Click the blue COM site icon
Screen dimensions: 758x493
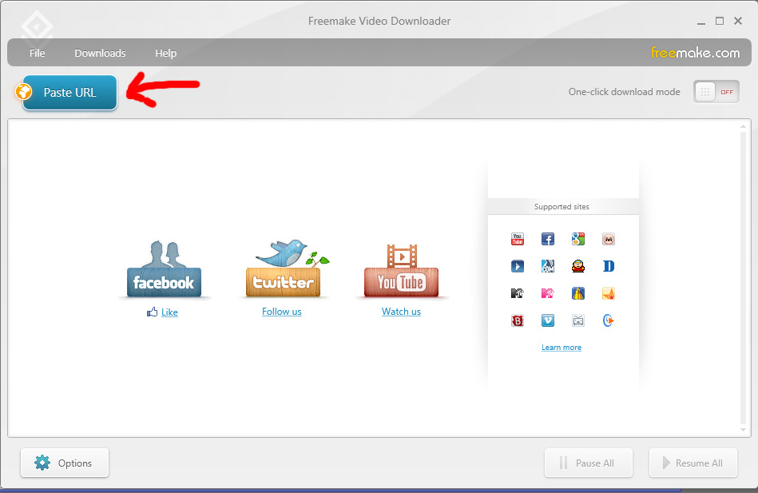[548, 266]
